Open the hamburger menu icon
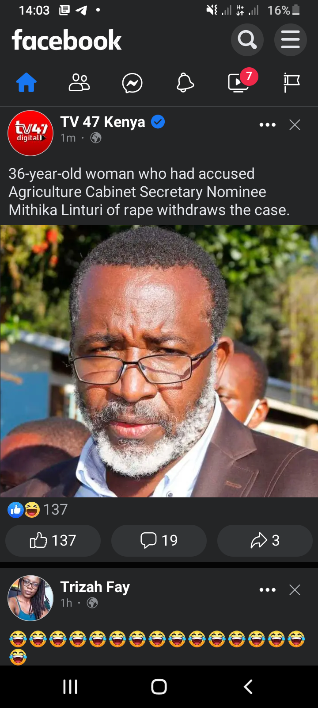The image size is (318, 708). pos(290,40)
